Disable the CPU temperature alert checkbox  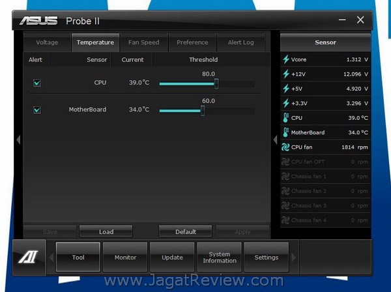pyautogui.click(x=37, y=83)
